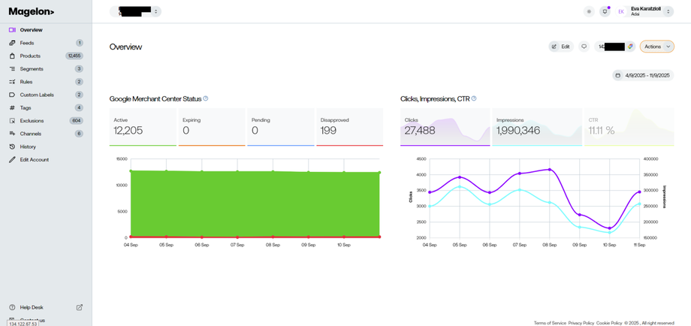This screenshot has width=691, height=326.
Task: Open the notifications bell icon
Action: point(605,12)
